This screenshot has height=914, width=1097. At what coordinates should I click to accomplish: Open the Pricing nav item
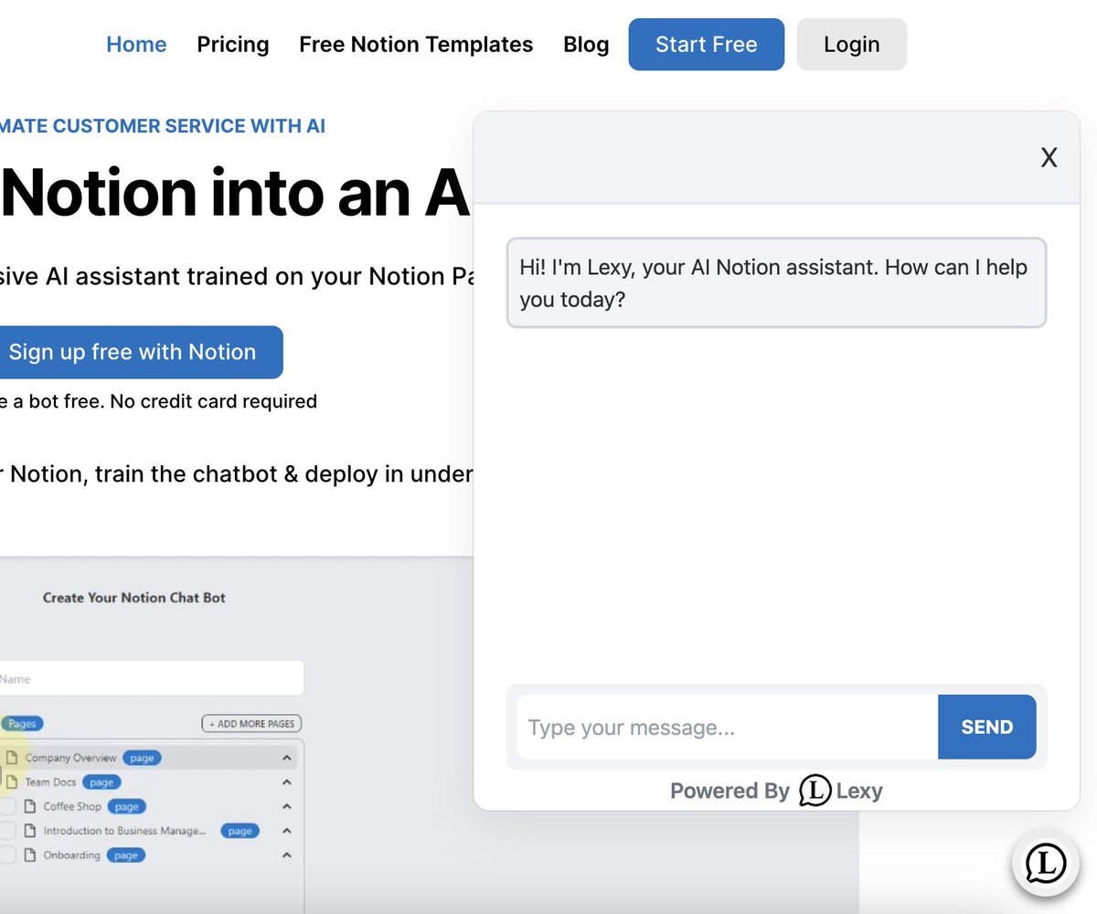(x=233, y=44)
